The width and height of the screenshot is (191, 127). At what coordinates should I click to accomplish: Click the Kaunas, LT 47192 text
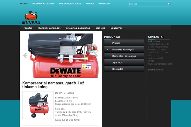pyautogui.click(x=157, y=50)
